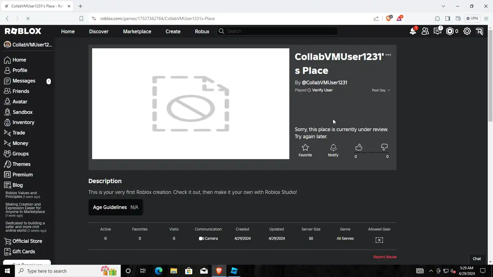
Task: Open File Explorer from the taskbar
Action: [x=174, y=271]
